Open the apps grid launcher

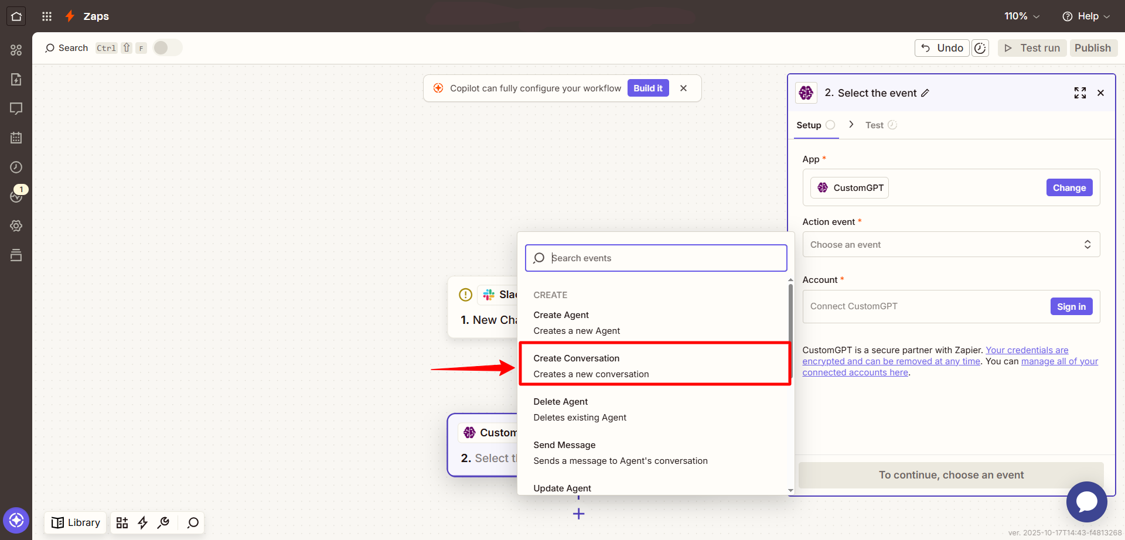click(x=47, y=16)
